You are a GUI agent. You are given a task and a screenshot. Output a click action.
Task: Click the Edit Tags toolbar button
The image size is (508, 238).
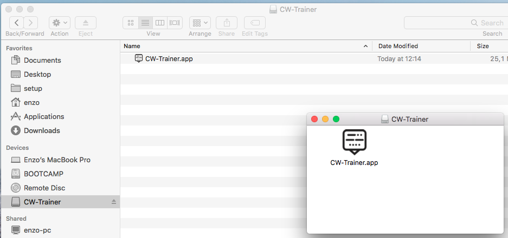click(255, 23)
